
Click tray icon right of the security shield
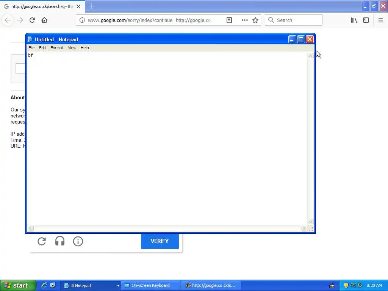[353, 285]
